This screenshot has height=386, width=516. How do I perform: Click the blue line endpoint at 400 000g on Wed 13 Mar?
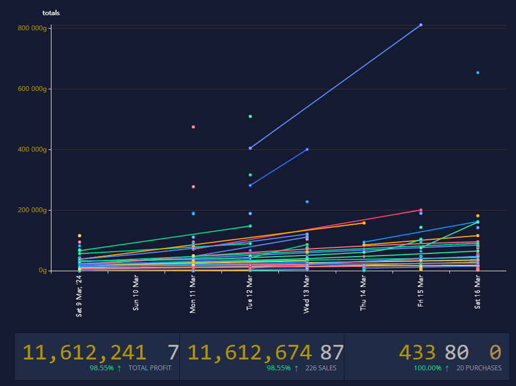pos(307,149)
